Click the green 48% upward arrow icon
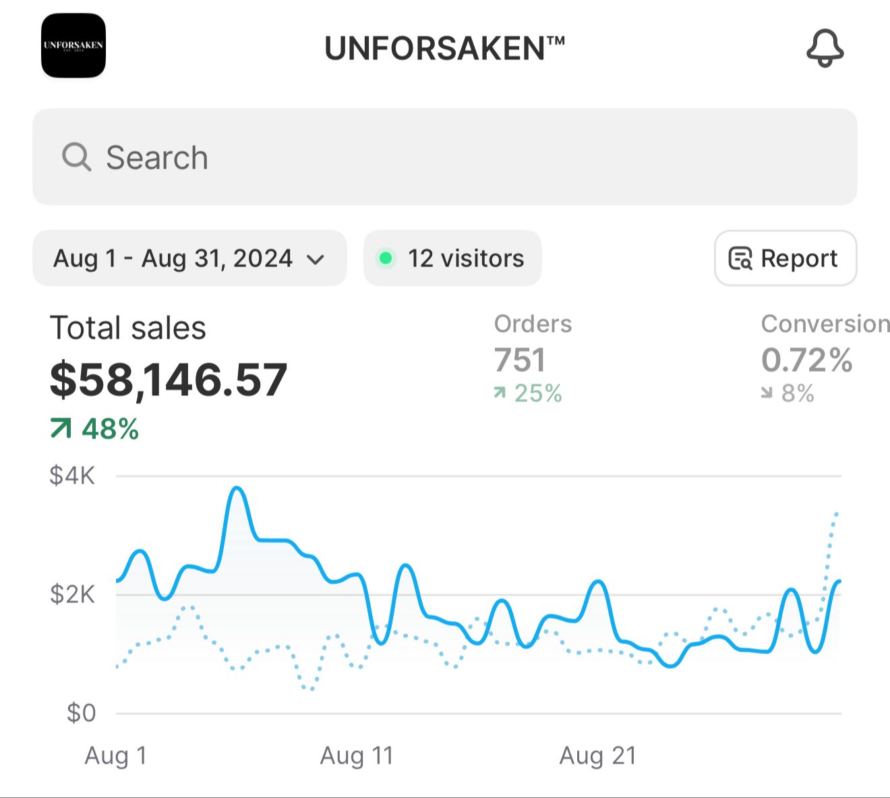The height and width of the screenshot is (798, 890). tap(61, 428)
